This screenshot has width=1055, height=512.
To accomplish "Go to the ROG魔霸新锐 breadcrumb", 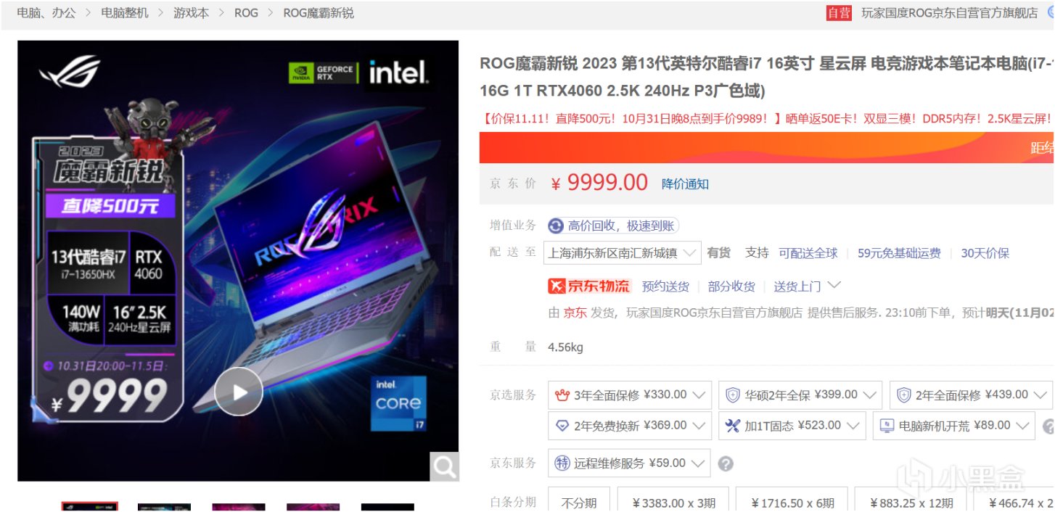I will point(319,13).
